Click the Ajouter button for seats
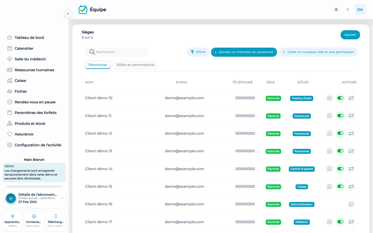 click(x=350, y=35)
